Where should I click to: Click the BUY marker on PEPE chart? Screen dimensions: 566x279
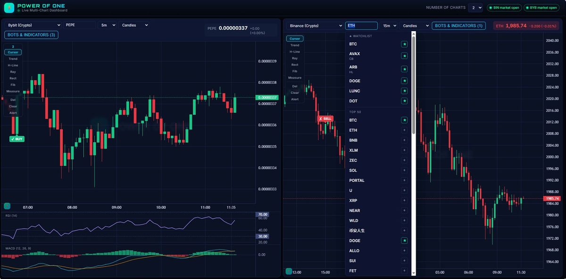[17, 139]
